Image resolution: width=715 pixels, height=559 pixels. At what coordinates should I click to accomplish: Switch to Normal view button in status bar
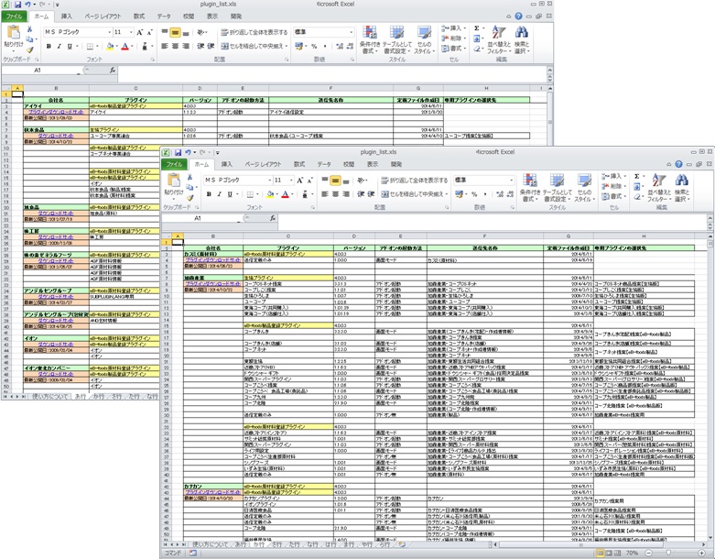click(601, 554)
